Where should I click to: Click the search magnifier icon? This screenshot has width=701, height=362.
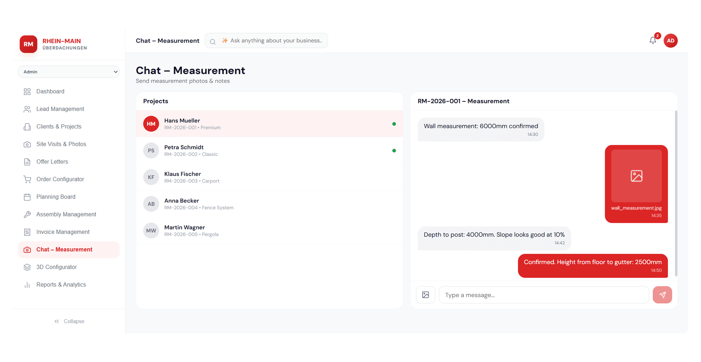pyautogui.click(x=212, y=41)
